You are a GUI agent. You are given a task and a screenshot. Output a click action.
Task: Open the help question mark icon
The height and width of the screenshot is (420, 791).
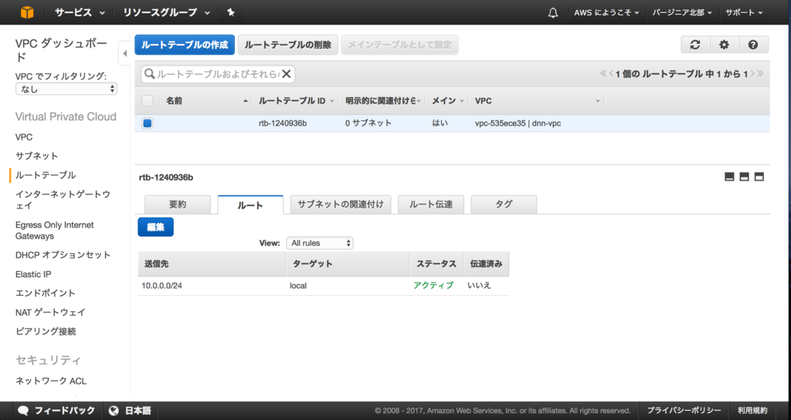753,45
